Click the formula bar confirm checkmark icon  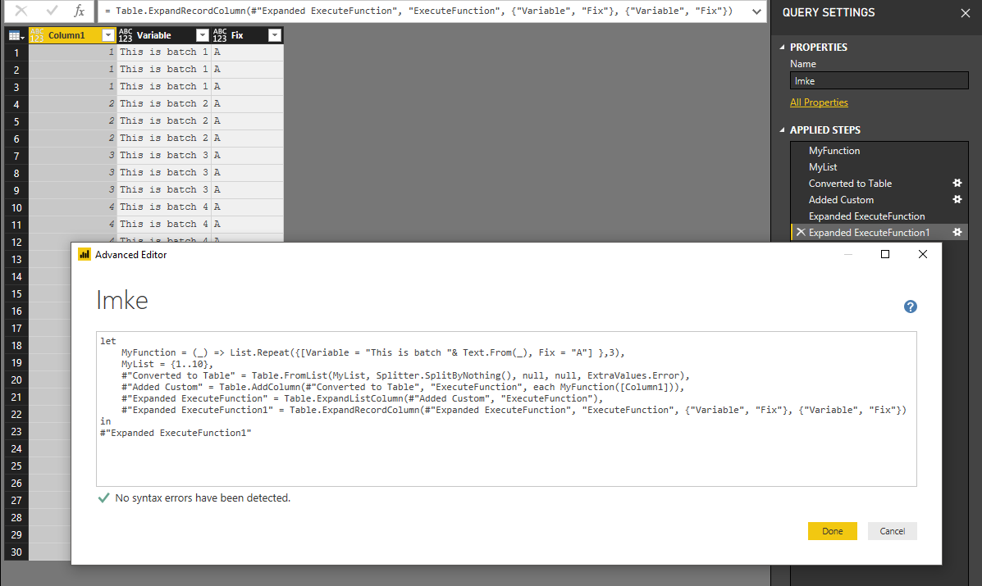pyautogui.click(x=52, y=11)
